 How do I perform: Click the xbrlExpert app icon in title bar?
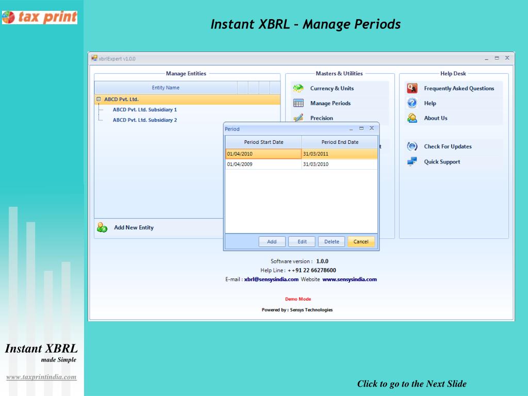point(94,58)
